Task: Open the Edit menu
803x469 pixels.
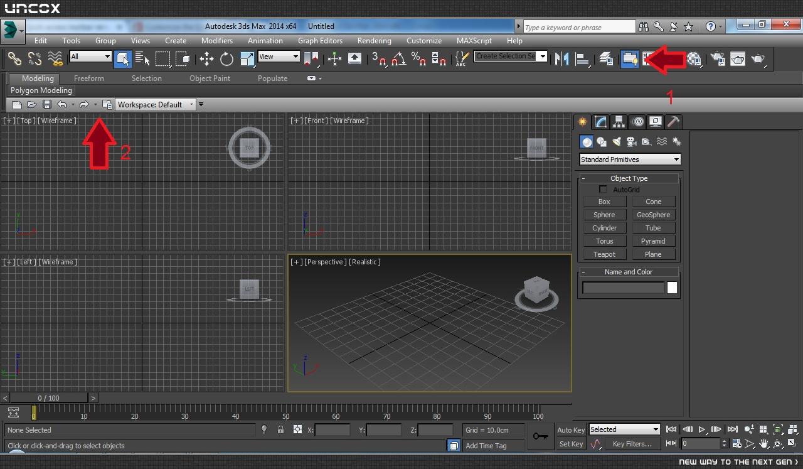Action: pos(41,41)
